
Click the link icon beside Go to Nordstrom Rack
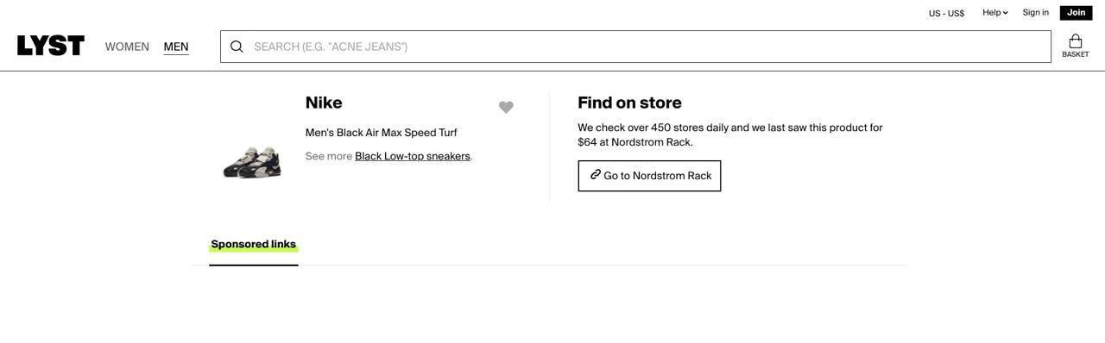(x=596, y=175)
